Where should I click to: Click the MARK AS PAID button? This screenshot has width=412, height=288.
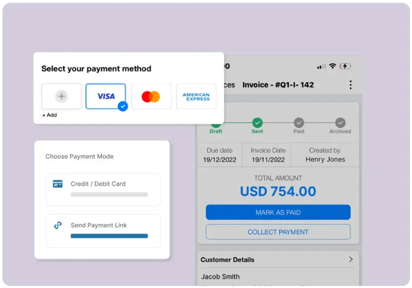click(278, 212)
